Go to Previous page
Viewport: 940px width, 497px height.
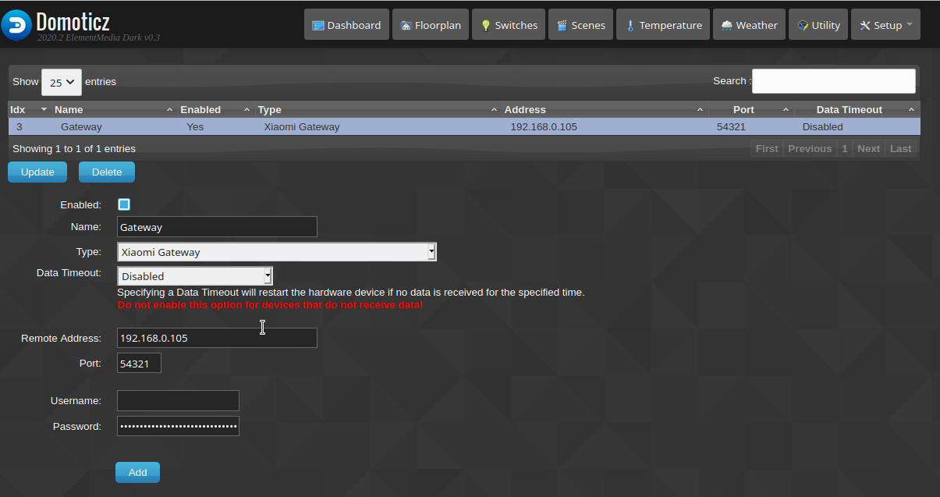pyautogui.click(x=810, y=148)
